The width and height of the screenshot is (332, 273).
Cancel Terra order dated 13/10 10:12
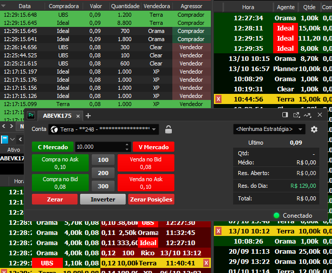(218, 231)
